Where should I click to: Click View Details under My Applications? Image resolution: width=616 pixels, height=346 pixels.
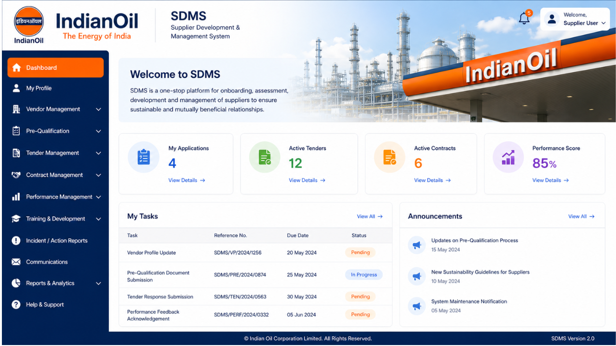click(187, 180)
